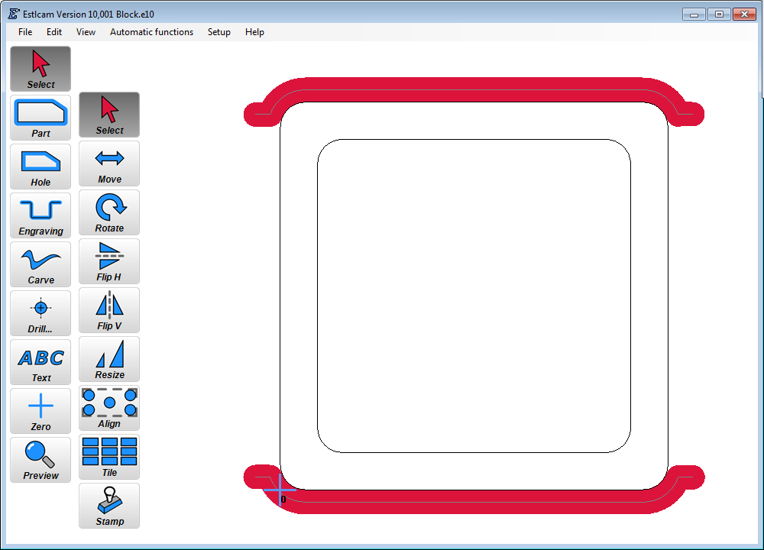This screenshot has height=550, width=764.
Task: Minimize the Estlcam window
Action: [x=694, y=15]
